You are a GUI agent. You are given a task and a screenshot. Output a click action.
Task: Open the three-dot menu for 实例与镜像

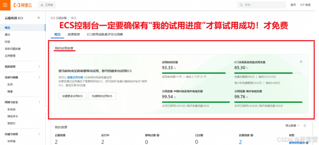tap(39, 77)
